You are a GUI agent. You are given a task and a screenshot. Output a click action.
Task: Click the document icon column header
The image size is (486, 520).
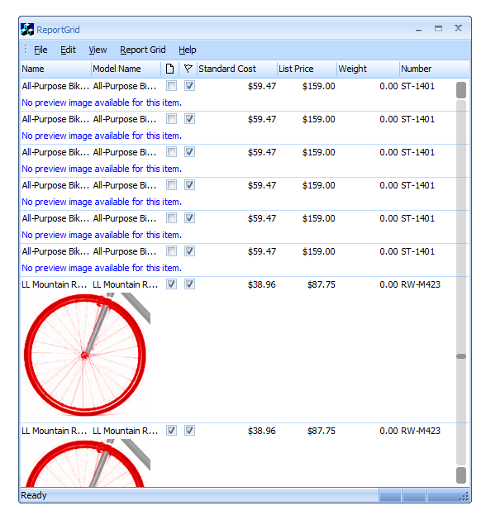169,69
